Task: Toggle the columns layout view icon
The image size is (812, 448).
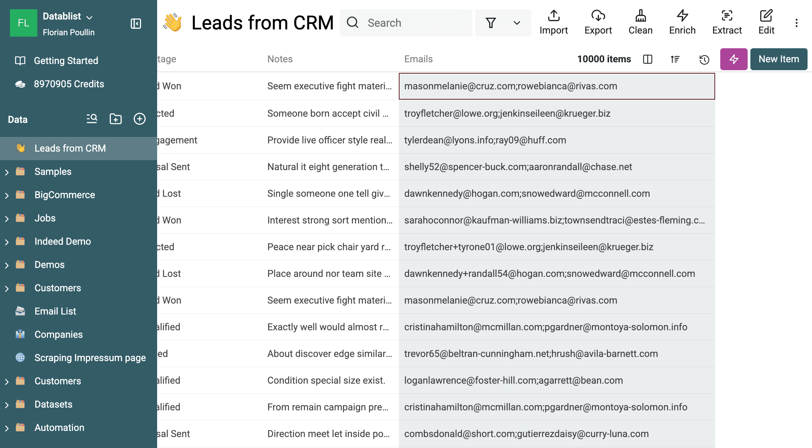Action: tap(648, 60)
